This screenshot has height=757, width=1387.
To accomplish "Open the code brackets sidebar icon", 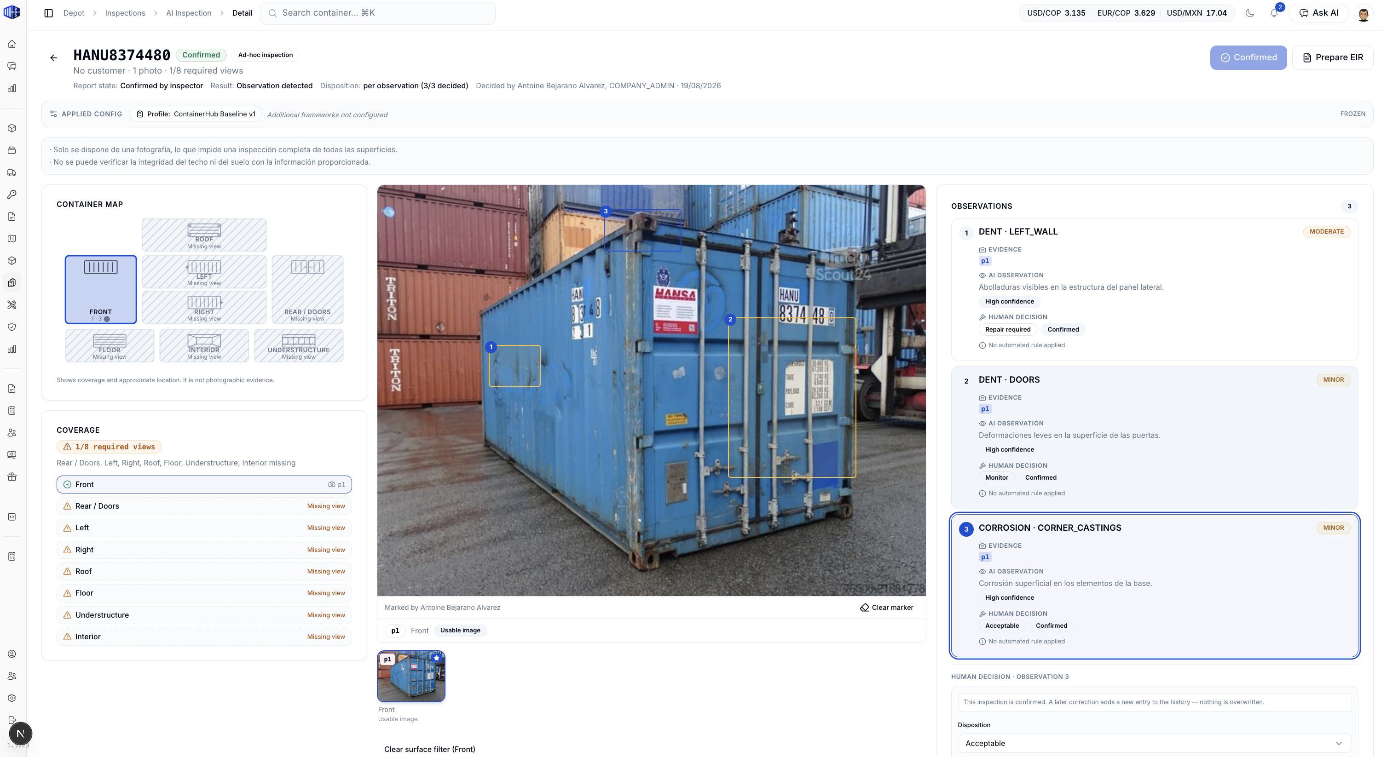I will [12, 517].
